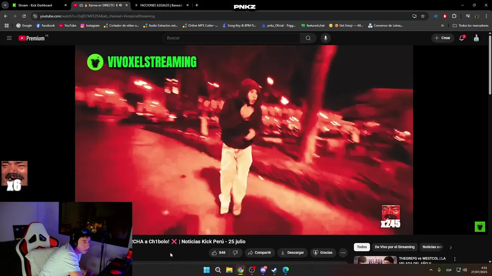The height and width of the screenshot is (276, 492).
Task: Click the address bar URL
Action: pos(97,16)
